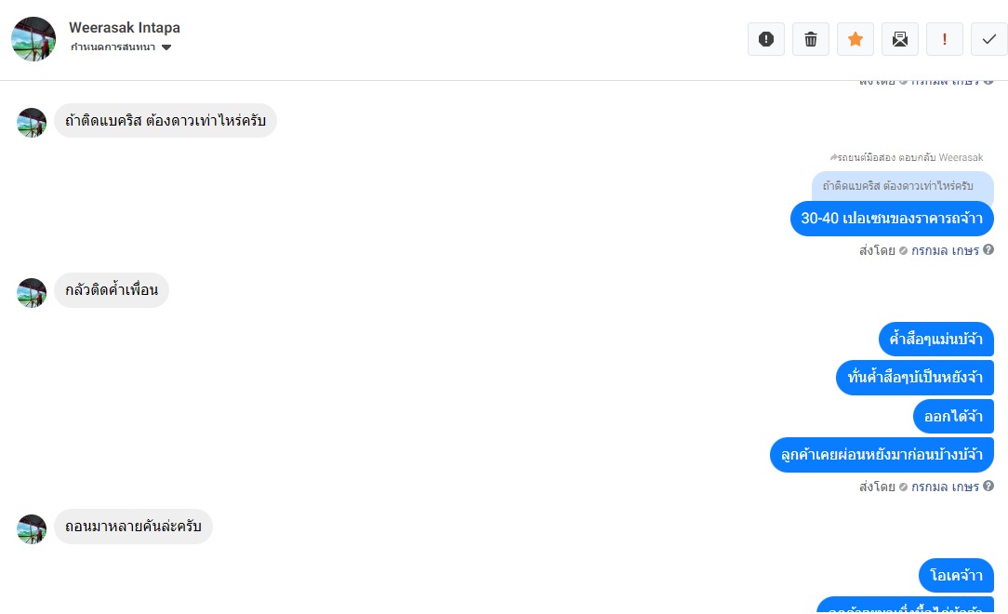Click avatar beside ถอนมาหลายคันล่ะครับ message
This screenshot has width=1008, height=614.
[x=32, y=529]
